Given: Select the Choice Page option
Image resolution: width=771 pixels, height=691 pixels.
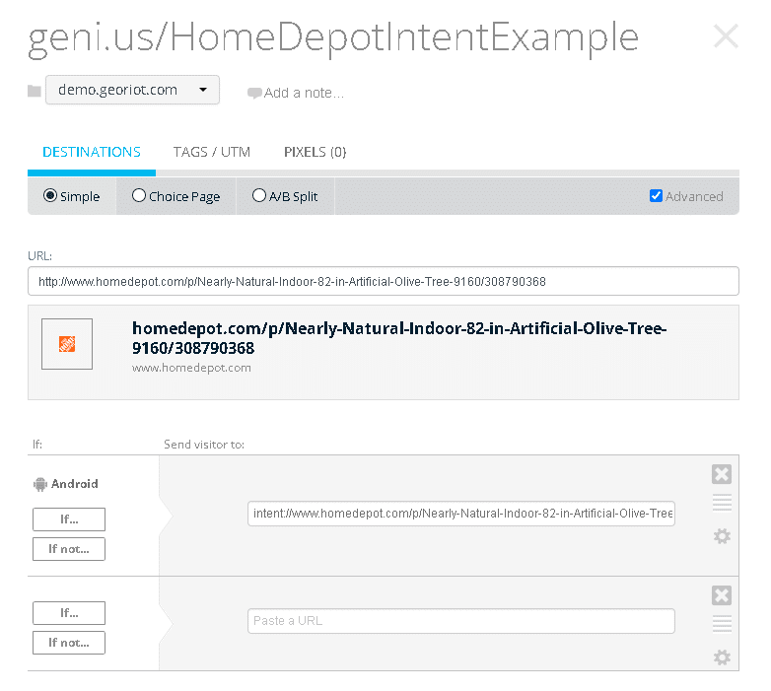Looking at the screenshot, I should tap(139, 196).
